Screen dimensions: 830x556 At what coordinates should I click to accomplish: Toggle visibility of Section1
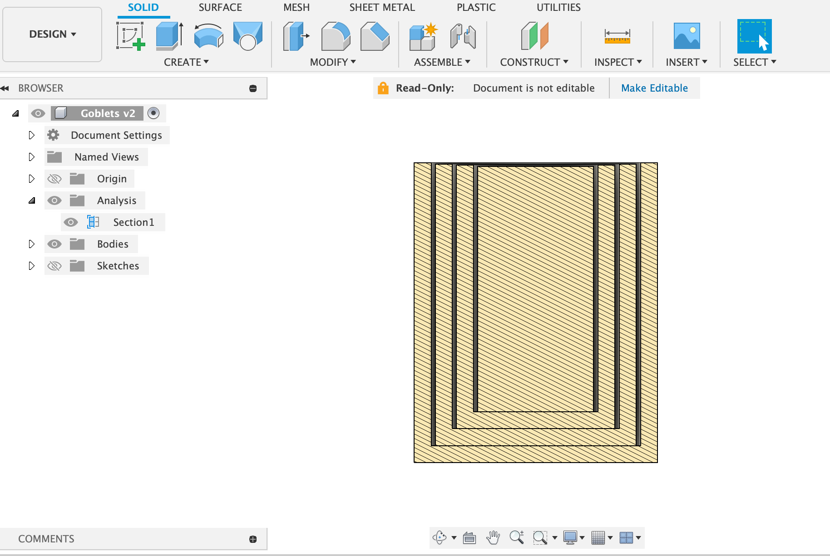tap(71, 222)
